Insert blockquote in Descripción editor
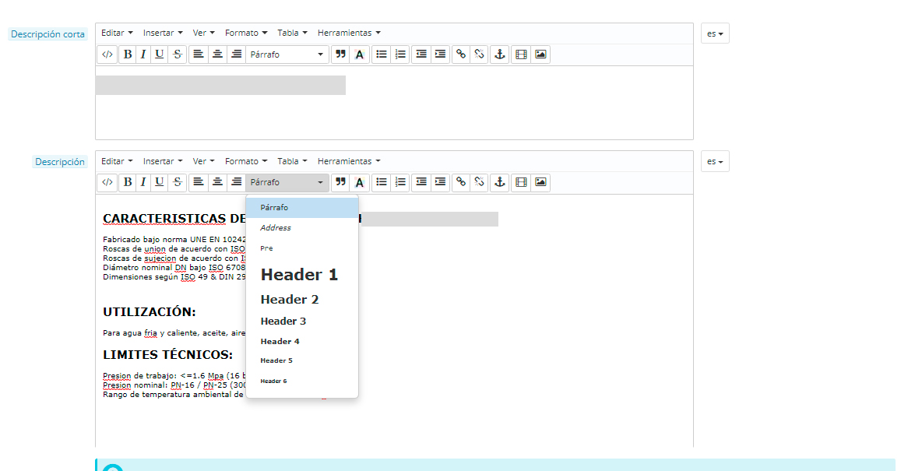The width and height of the screenshot is (901, 471). coord(341,182)
